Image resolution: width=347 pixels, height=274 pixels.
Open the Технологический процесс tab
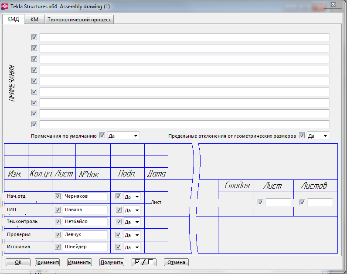tap(79, 20)
